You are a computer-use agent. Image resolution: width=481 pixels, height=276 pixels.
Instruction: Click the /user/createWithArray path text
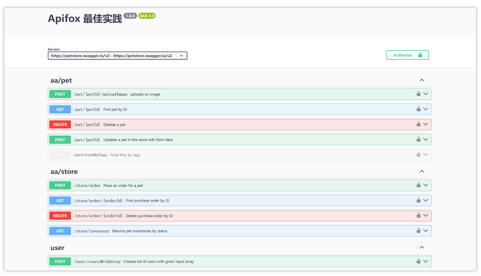click(97, 261)
